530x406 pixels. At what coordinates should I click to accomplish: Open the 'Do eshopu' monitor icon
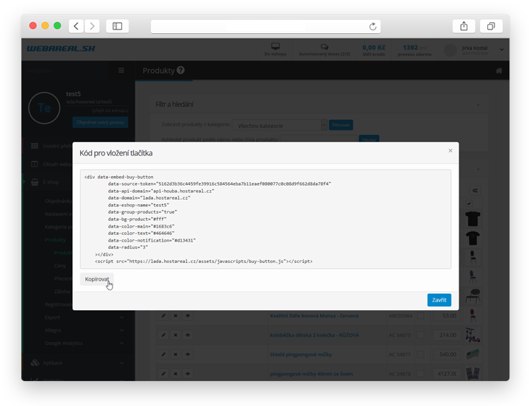(x=275, y=46)
